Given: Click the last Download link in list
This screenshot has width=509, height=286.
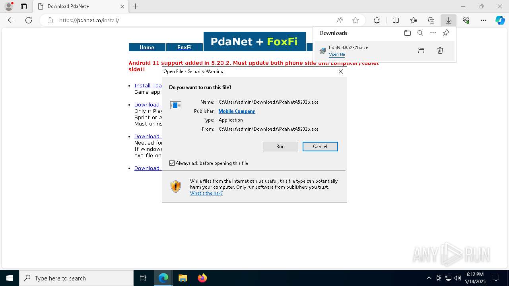Looking at the screenshot, I should coord(147,168).
